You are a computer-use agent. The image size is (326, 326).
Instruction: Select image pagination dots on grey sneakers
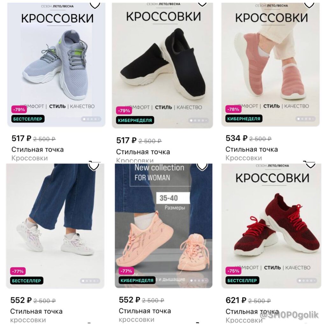[91, 119]
